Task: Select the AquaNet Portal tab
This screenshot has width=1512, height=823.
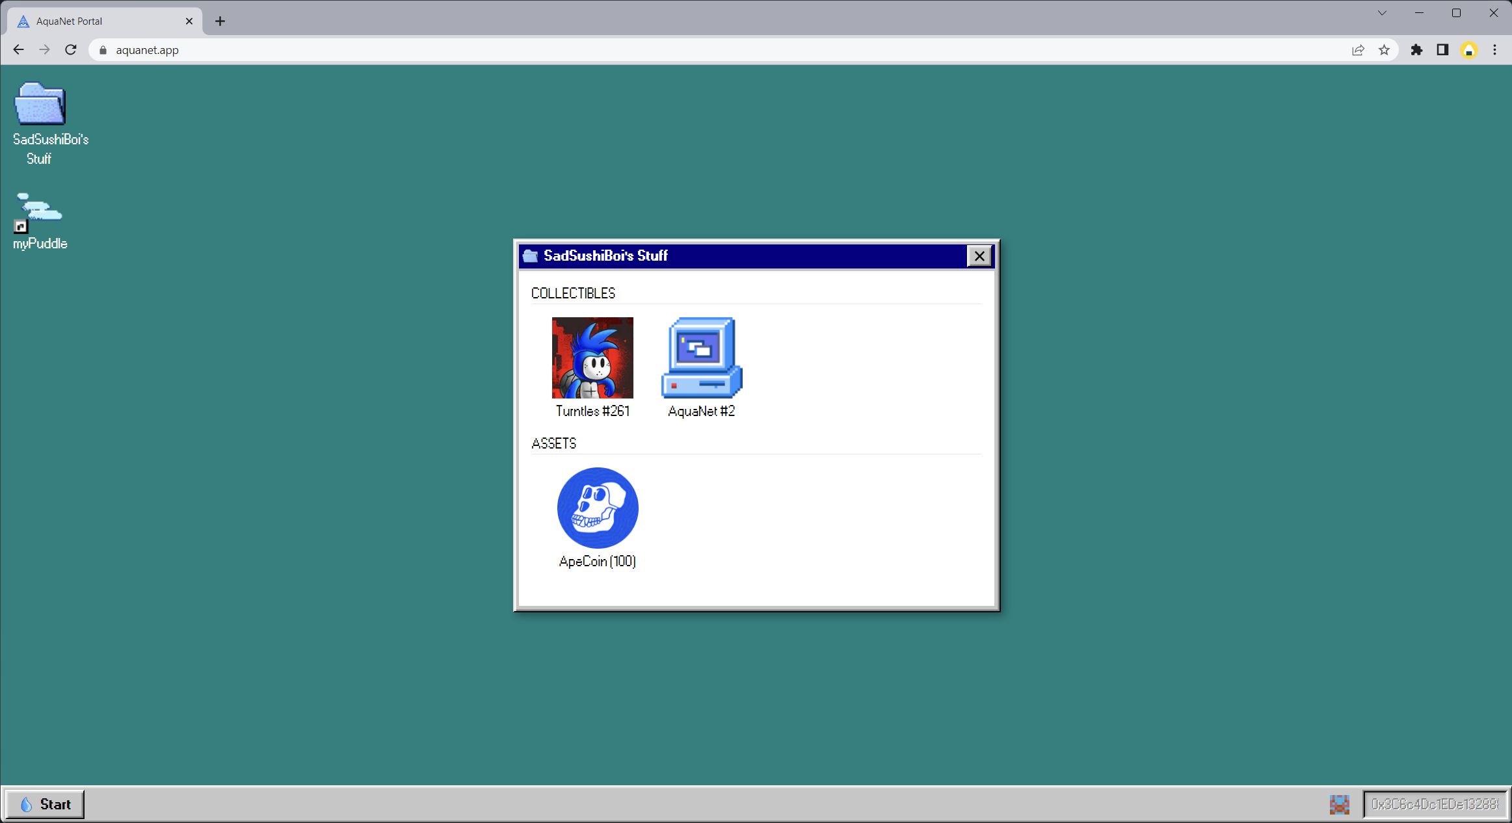Action: [x=105, y=21]
